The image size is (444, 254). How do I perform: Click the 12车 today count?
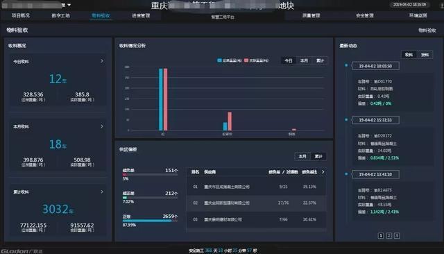coord(58,78)
